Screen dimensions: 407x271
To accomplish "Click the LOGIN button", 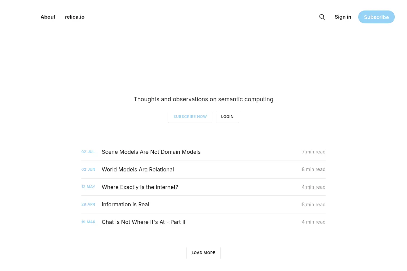I will pos(227,117).
